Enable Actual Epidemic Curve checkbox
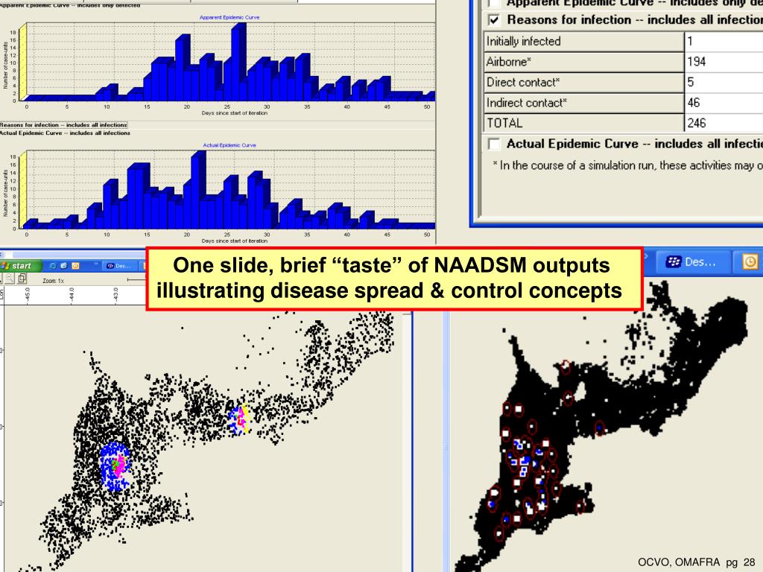This screenshot has height=572, width=763. coord(494,144)
